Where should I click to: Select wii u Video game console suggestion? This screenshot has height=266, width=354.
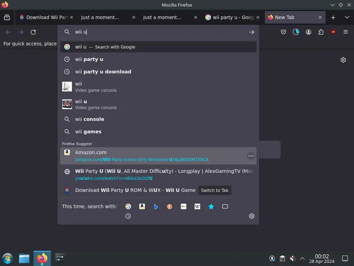tap(158, 104)
